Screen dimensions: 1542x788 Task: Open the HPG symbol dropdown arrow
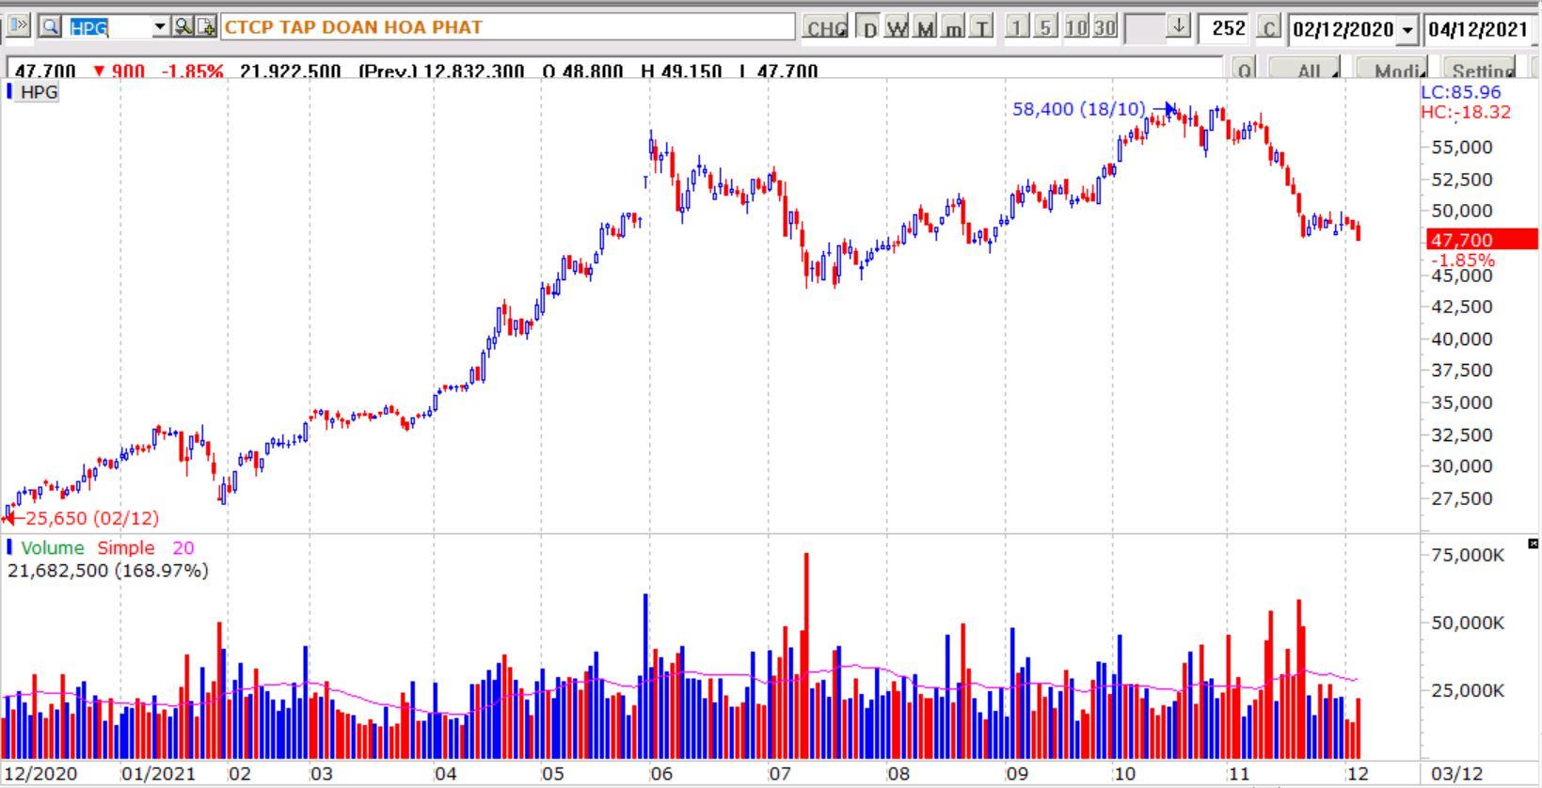click(160, 27)
